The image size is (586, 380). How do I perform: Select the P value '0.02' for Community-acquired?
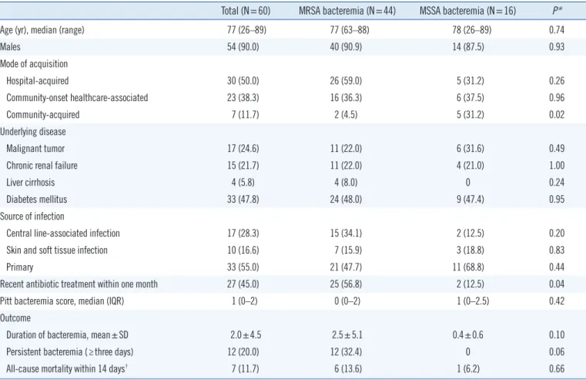tap(557, 114)
